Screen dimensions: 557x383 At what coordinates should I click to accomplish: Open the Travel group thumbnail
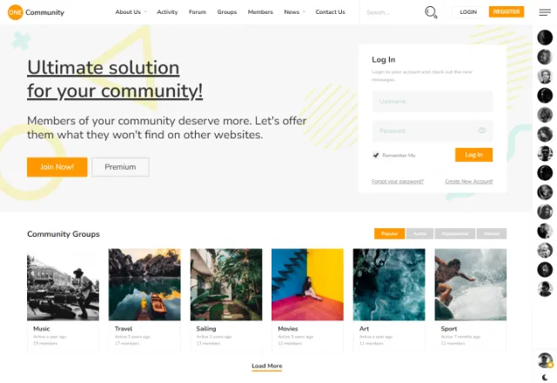click(x=144, y=285)
